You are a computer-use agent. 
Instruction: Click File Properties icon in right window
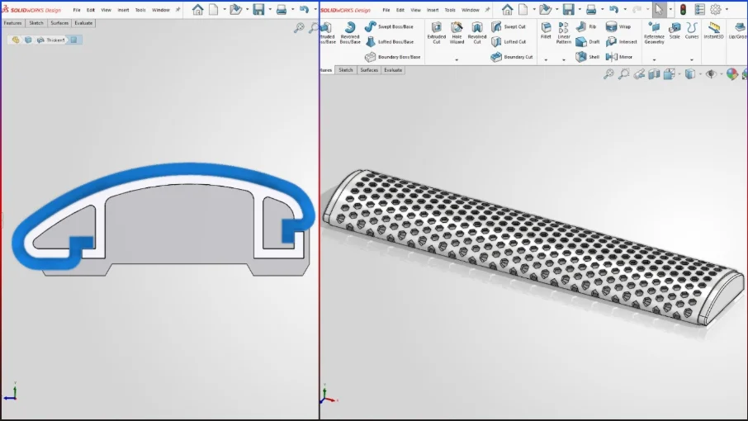pos(699,10)
